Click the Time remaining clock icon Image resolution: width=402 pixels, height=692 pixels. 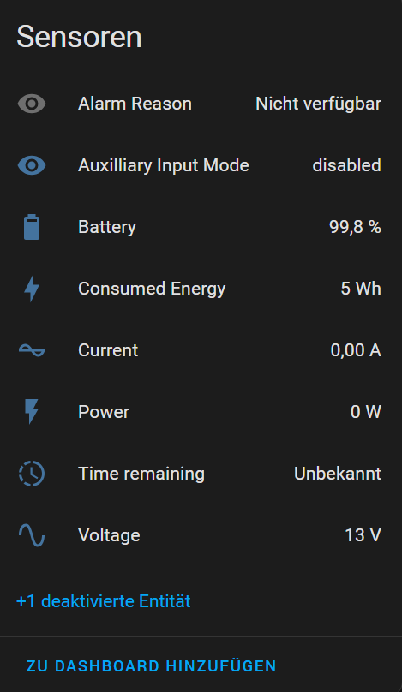(32, 474)
